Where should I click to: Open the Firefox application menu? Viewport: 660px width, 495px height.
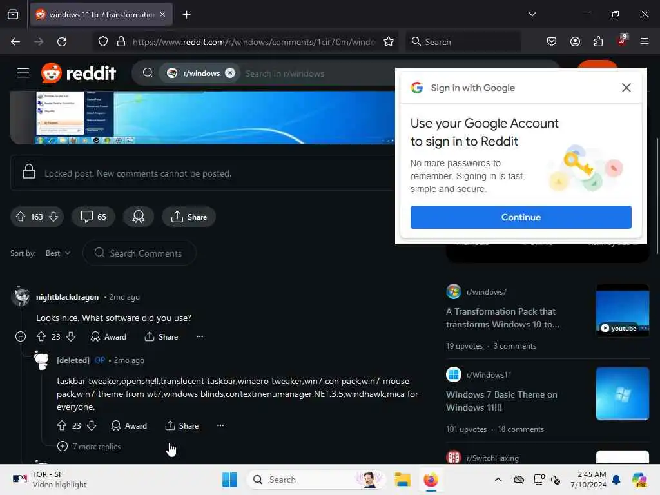(645, 42)
